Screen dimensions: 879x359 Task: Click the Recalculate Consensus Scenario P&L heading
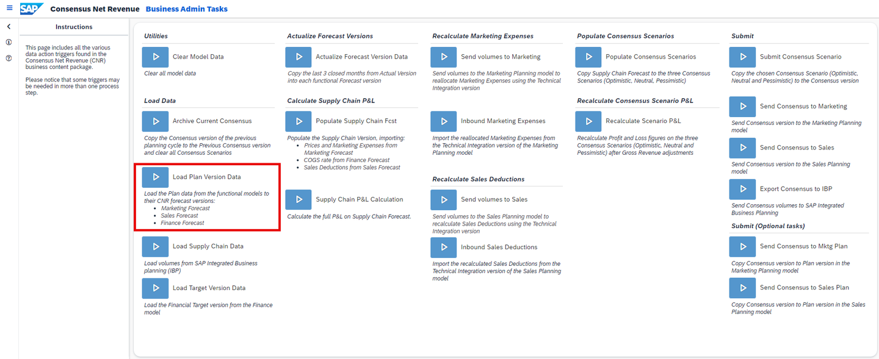click(x=635, y=101)
